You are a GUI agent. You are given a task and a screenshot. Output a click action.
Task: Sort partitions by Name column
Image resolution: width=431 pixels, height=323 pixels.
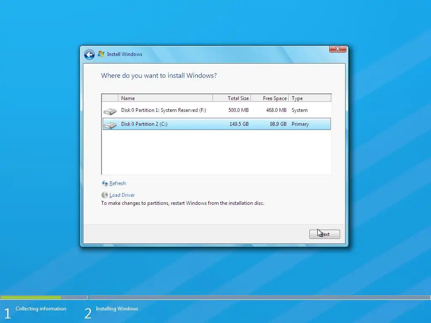[165, 98]
